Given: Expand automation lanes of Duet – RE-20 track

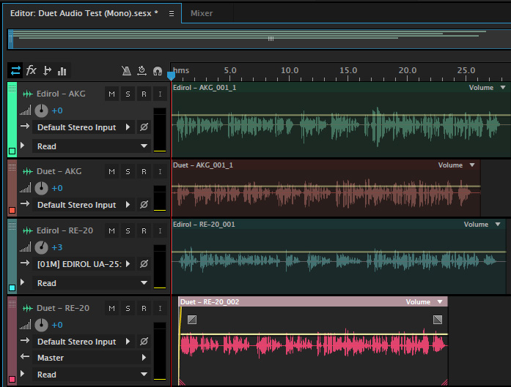Looking at the screenshot, I should [23, 373].
